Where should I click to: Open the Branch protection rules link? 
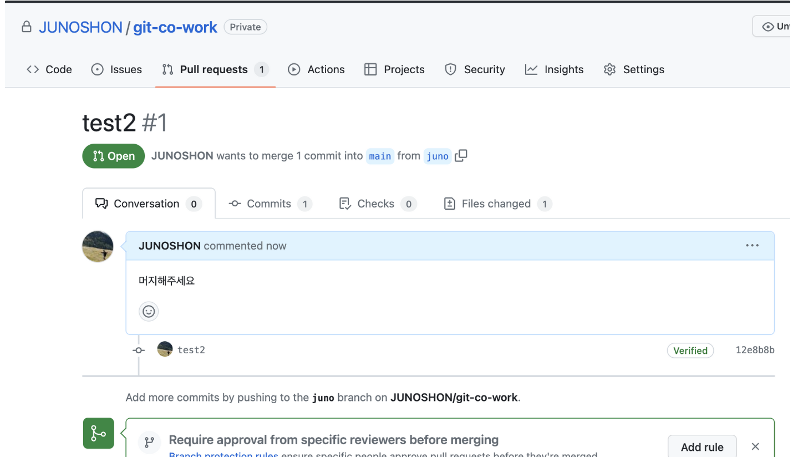point(223,454)
